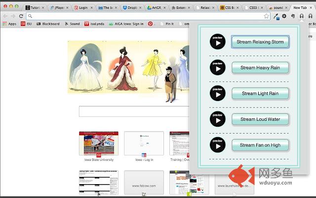
Task: Switch to the jPlayer tab
Action: pyautogui.click(x=59, y=8)
